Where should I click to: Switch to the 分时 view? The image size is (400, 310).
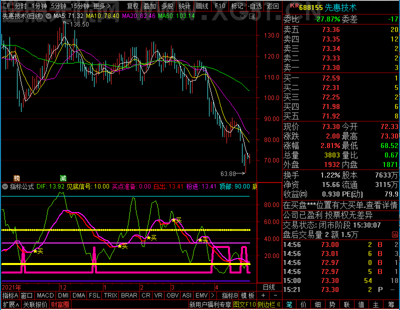[x=21, y=6]
